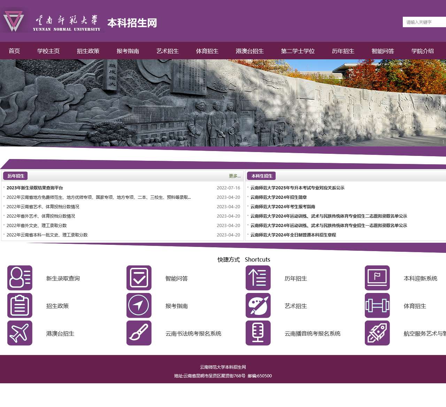This screenshot has height=407, width=446.
Task: Open 第二学士学位 navigation item
Action: pos(298,51)
